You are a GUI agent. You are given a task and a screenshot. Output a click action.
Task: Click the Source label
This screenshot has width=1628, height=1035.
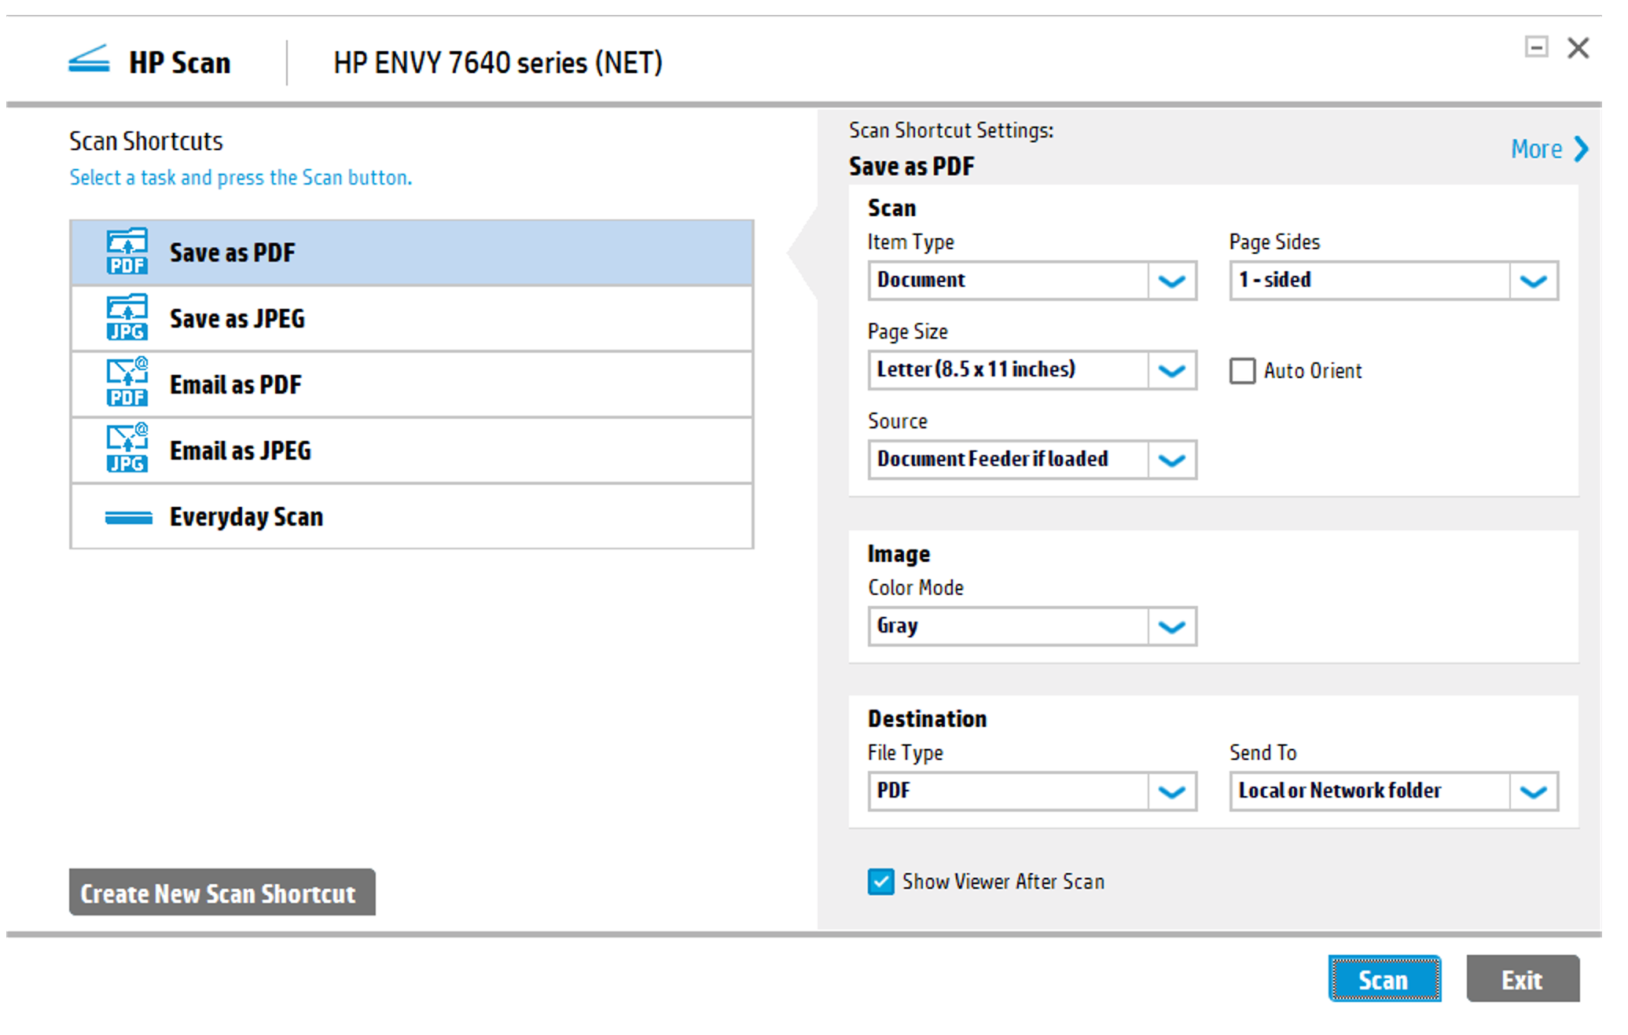click(898, 421)
